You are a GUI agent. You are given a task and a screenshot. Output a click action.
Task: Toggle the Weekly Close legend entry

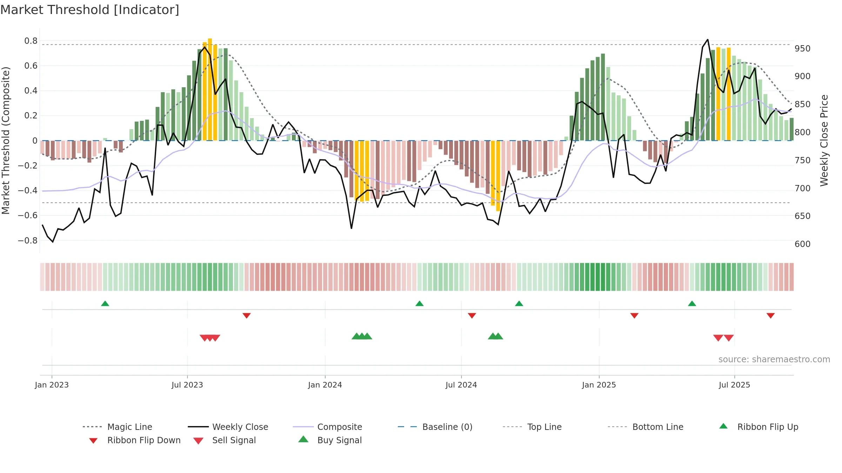[x=228, y=427]
